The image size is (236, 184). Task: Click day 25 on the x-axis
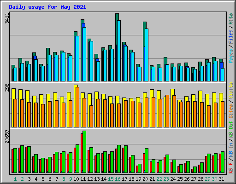180,179
